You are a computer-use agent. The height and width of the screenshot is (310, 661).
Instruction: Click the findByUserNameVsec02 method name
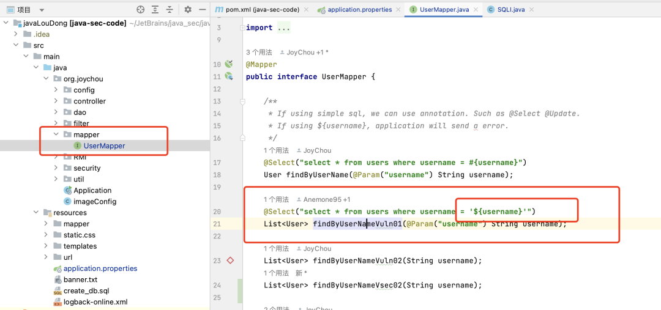point(357,285)
